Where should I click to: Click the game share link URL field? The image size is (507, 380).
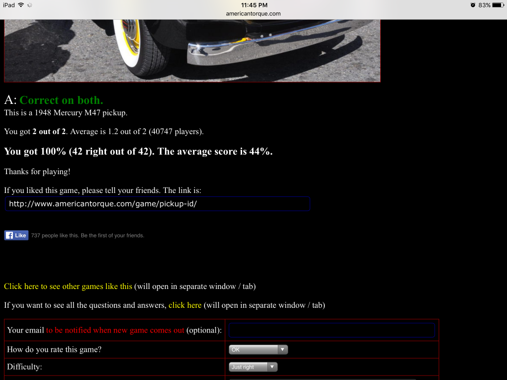pyautogui.click(x=157, y=204)
